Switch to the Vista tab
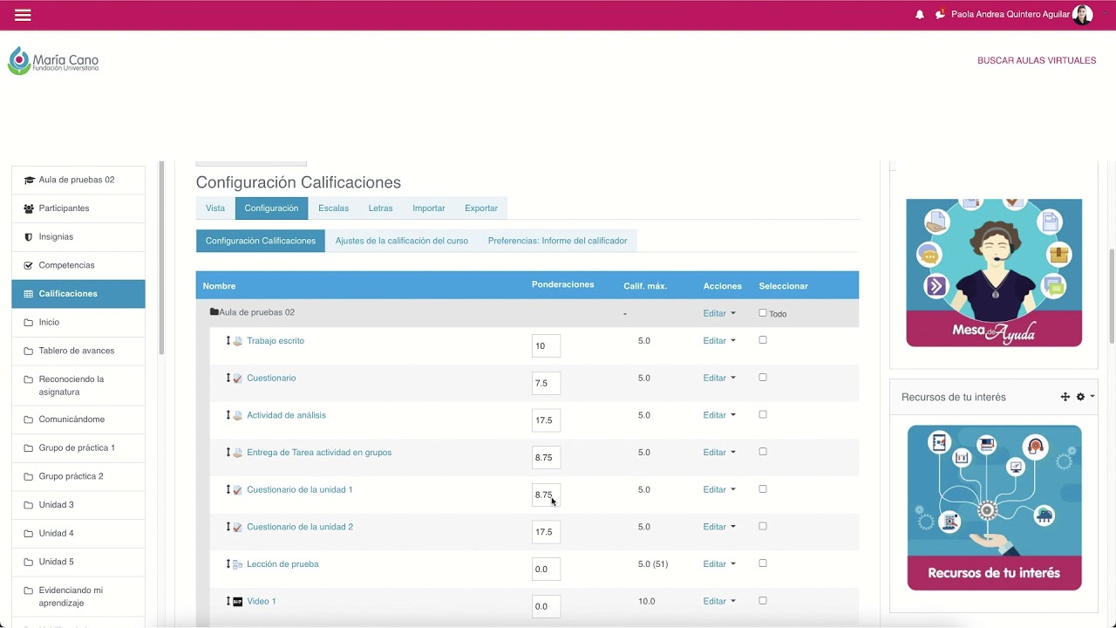Screen dimensions: 1116x628 point(215,208)
